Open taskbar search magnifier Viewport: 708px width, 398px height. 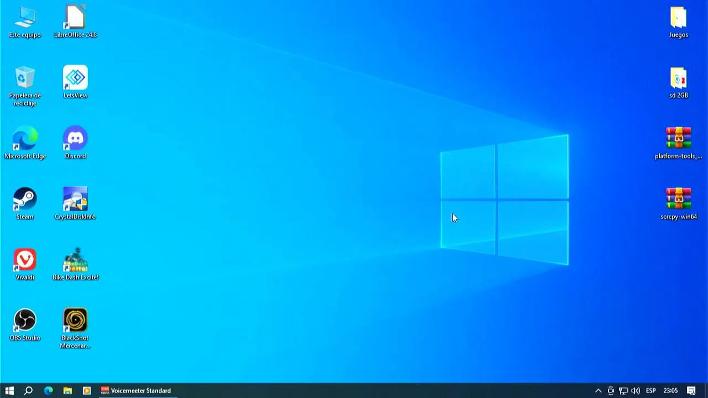tap(29, 390)
